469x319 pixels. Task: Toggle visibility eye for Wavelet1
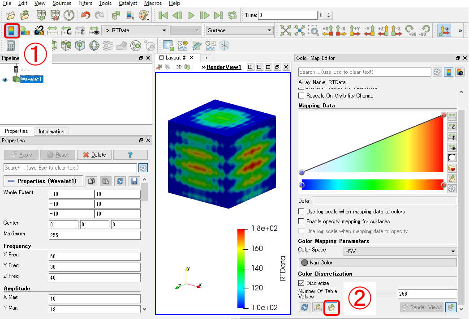pyautogui.click(x=5, y=80)
